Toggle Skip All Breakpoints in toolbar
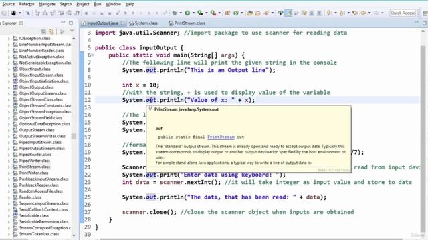This screenshot has height=240, width=428. [28, 13]
